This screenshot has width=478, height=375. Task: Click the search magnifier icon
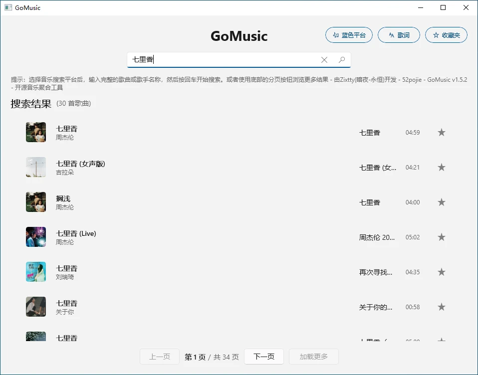342,60
